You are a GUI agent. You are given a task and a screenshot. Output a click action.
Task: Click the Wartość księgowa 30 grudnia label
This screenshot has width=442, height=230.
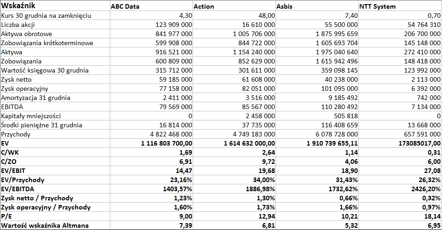[x=45, y=70]
